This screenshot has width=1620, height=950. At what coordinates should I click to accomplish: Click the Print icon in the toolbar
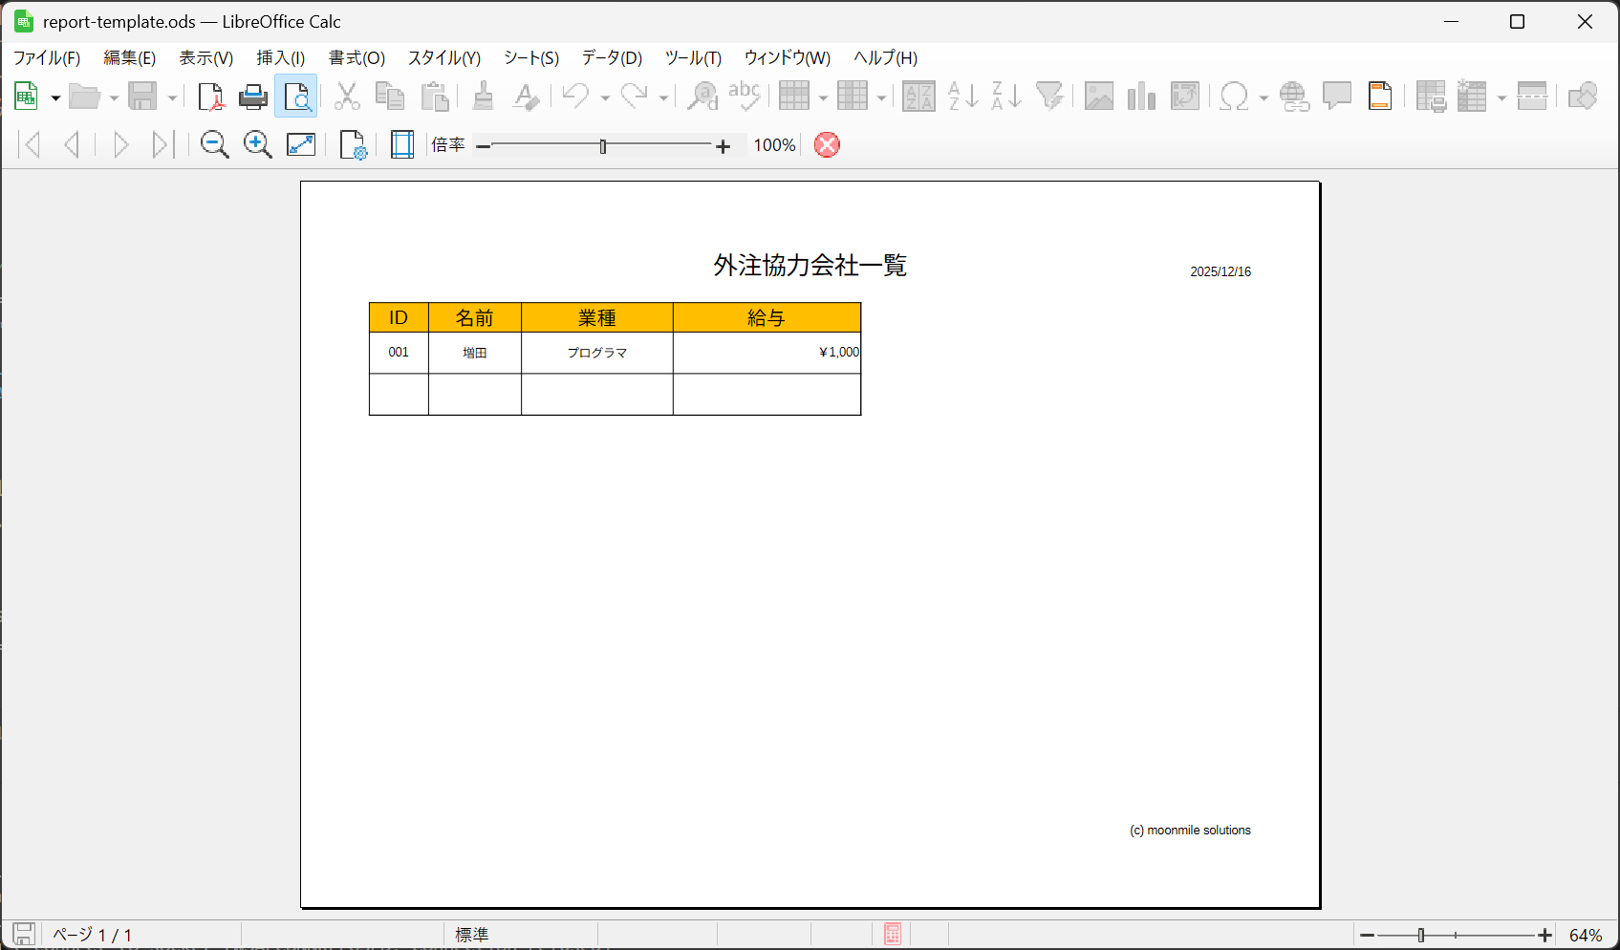(x=252, y=97)
